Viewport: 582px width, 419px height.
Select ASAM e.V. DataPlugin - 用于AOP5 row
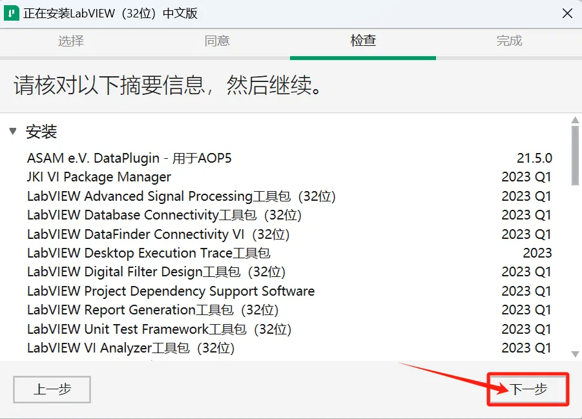coord(289,158)
